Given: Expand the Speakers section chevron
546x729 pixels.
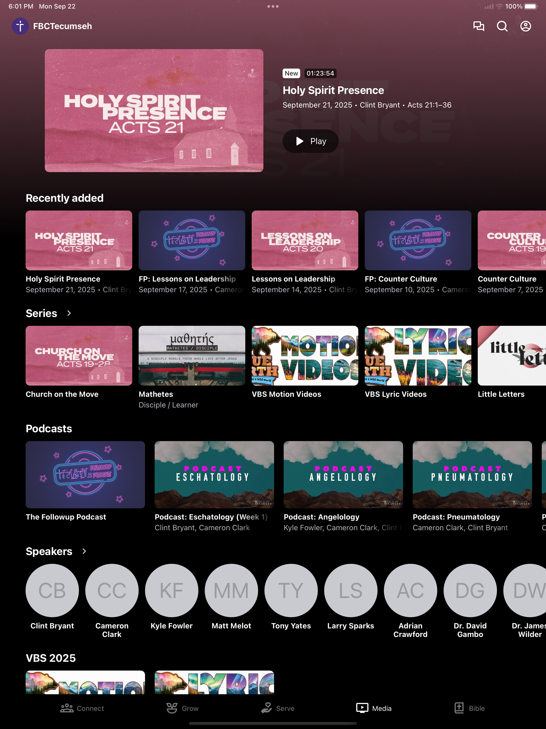Looking at the screenshot, I should [84, 551].
